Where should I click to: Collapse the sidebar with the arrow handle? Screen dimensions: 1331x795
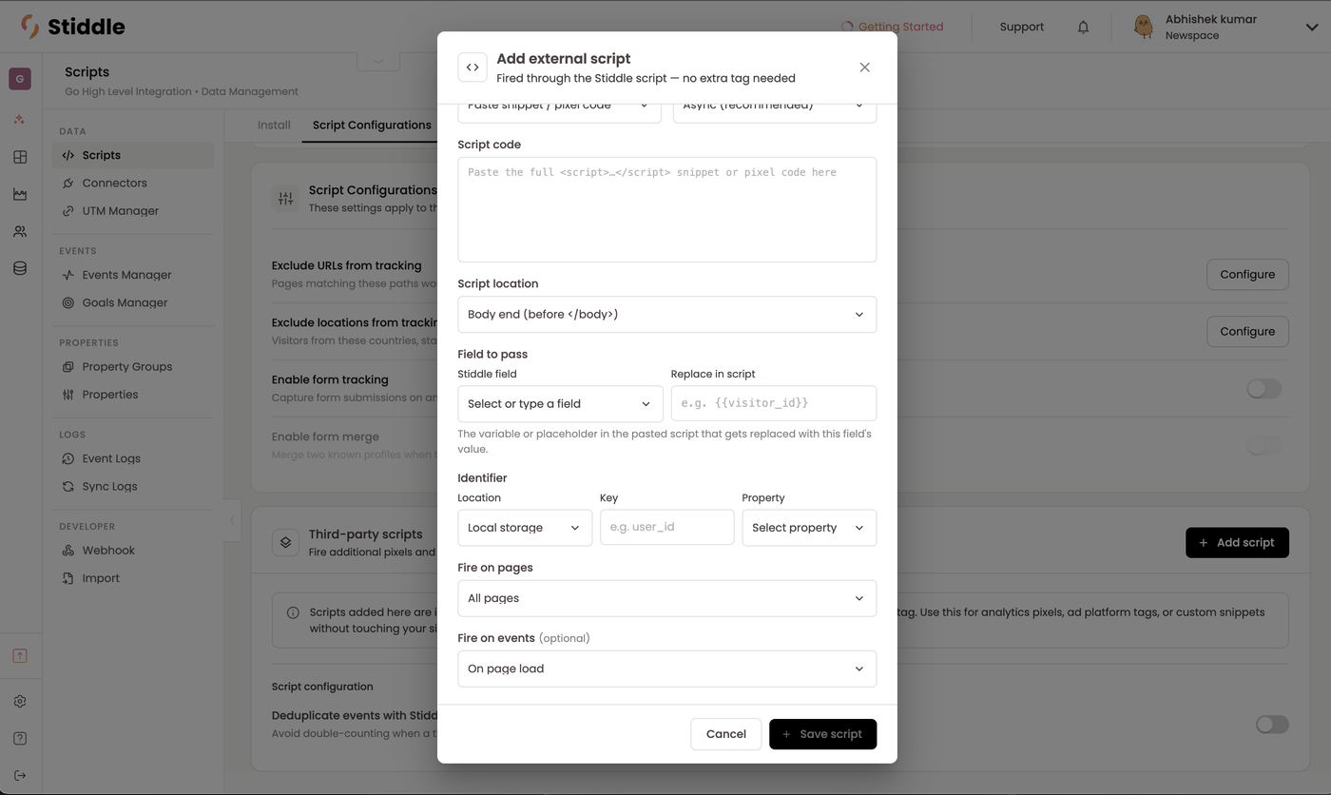(232, 520)
